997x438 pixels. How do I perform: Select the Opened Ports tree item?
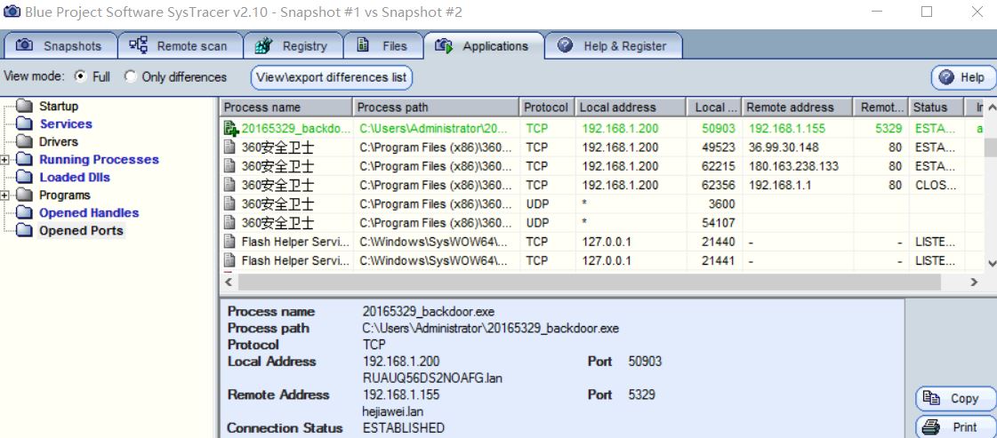click(81, 230)
